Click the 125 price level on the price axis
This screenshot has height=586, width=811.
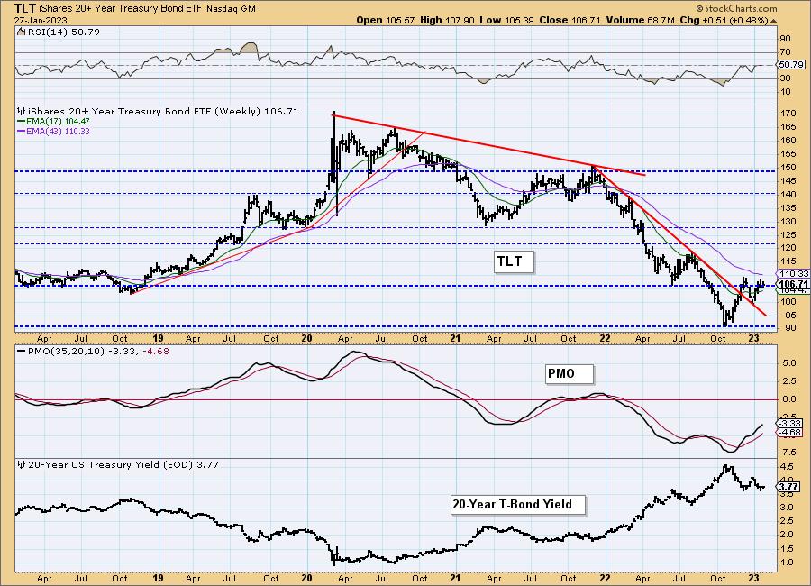coord(788,235)
